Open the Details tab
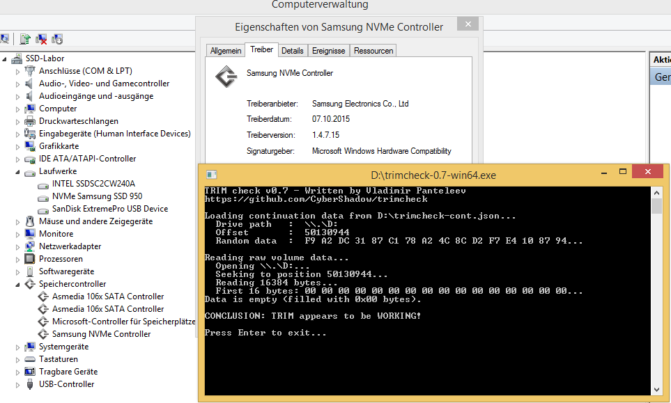Screen dimensions: 671x403 pyautogui.click(x=292, y=50)
